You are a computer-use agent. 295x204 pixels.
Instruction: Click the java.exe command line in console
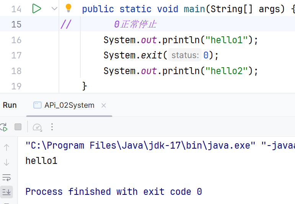[x=160, y=146]
